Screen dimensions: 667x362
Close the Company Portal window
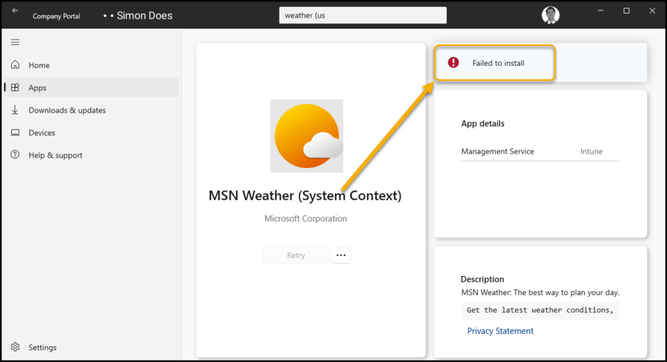click(x=651, y=11)
